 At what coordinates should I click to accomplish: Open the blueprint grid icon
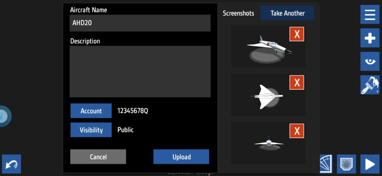click(x=326, y=164)
